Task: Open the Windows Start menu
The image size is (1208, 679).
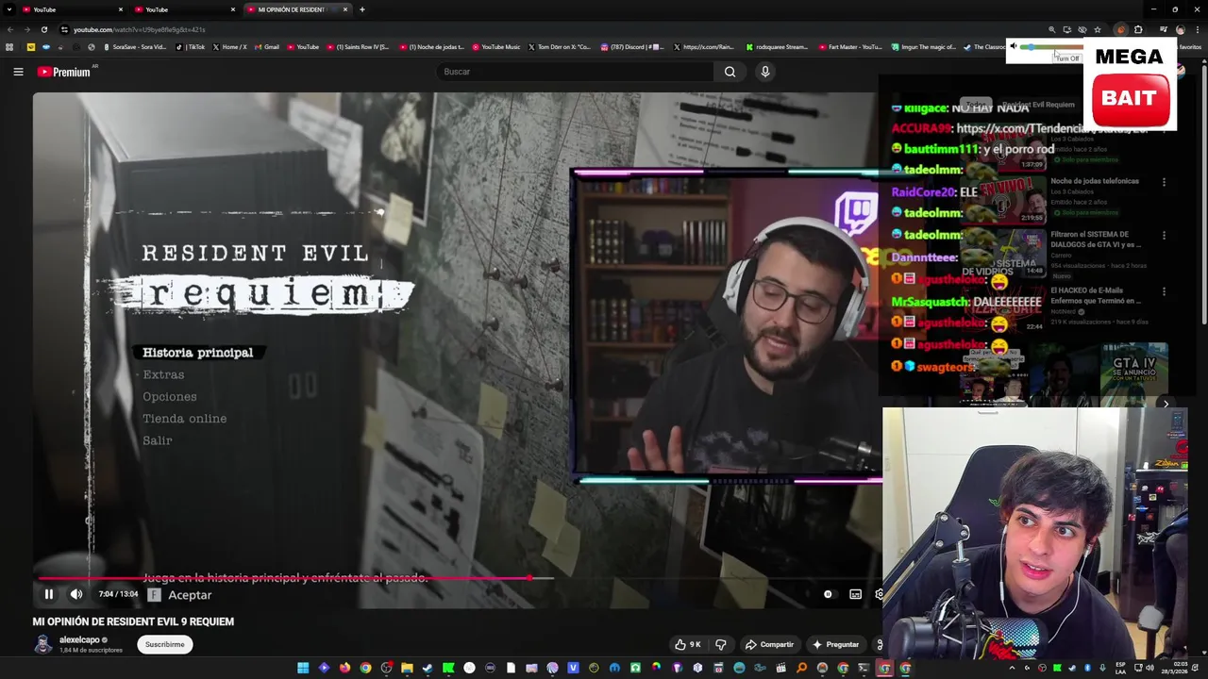Action: (x=303, y=668)
